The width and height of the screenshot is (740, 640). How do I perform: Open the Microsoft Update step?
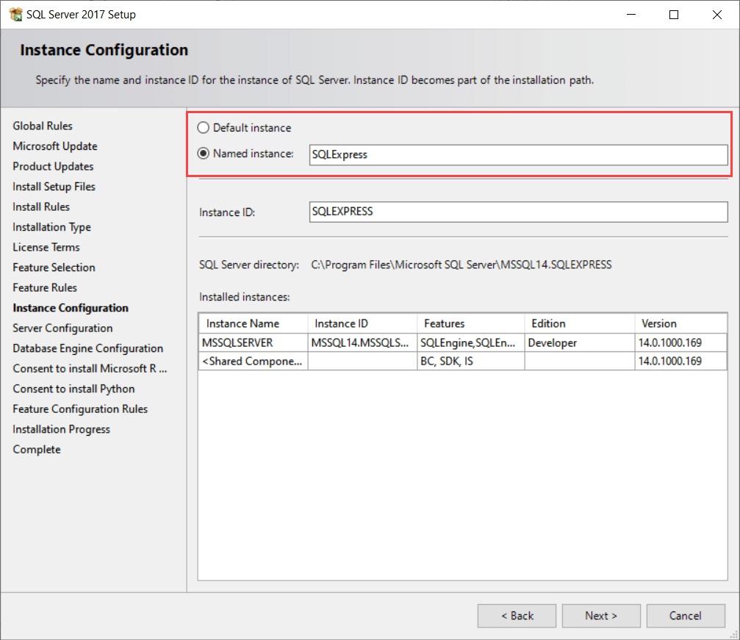(x=55, y=145)
